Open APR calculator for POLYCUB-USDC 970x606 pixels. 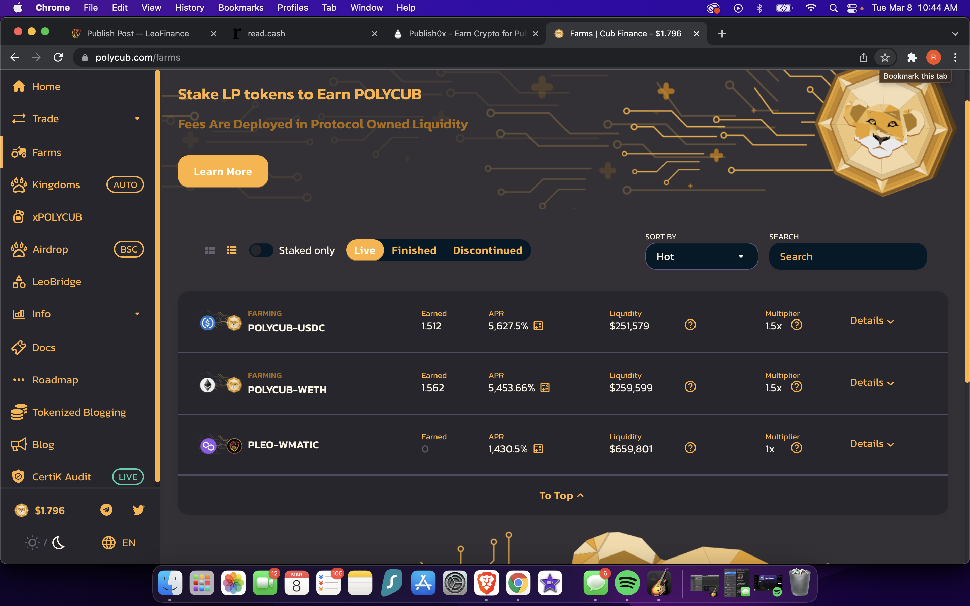point(538,326)
